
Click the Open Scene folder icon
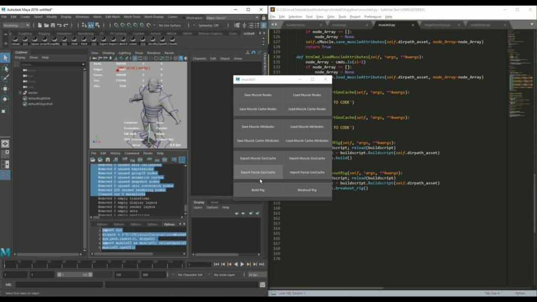46,25
